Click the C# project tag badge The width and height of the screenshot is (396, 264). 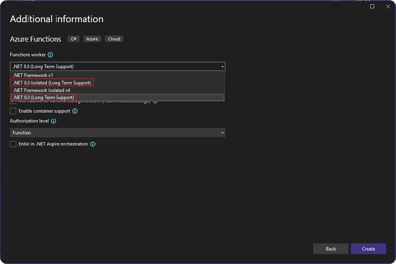[73, 39]
